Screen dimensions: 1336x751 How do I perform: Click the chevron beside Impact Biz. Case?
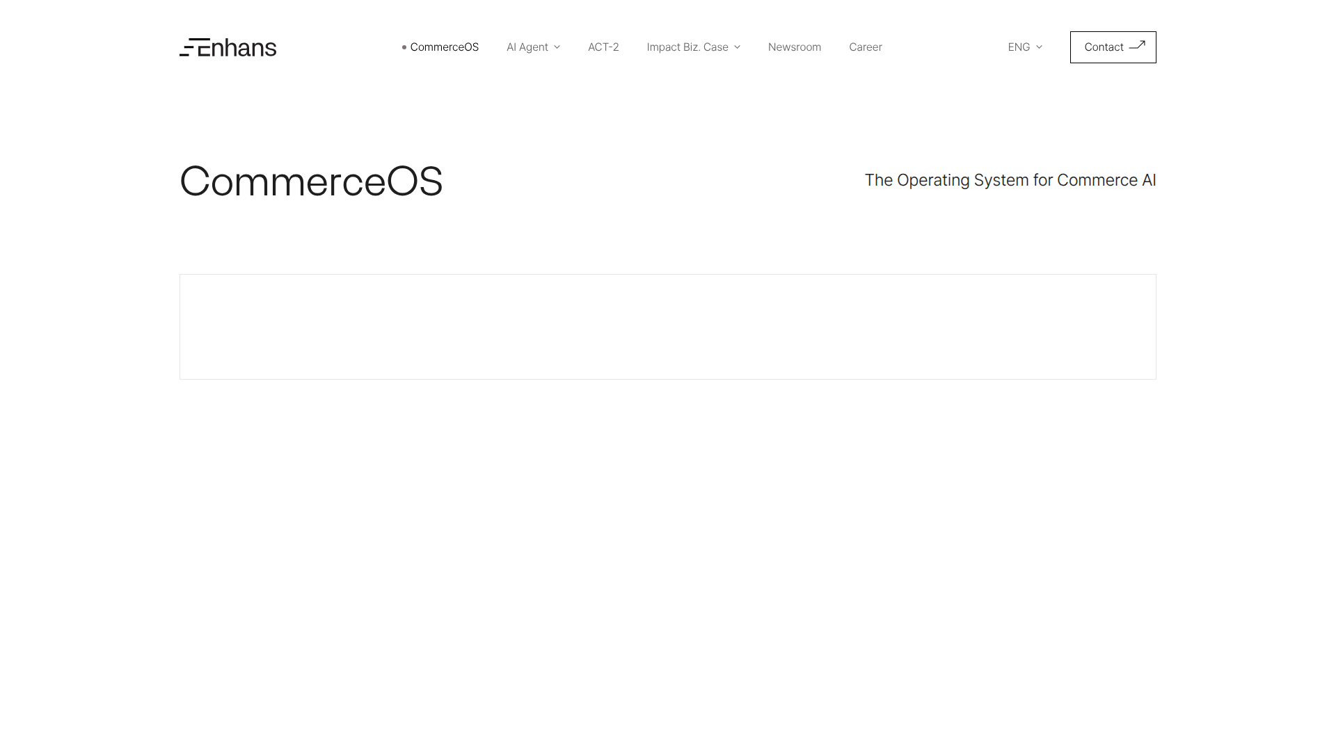[x=737, y=47]
